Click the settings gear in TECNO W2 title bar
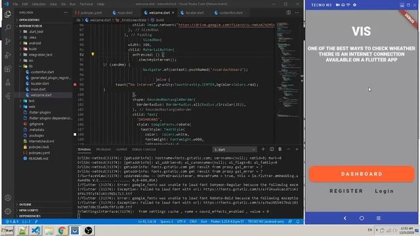The height and width of the screenshot is (236, 420). (354, 5)
